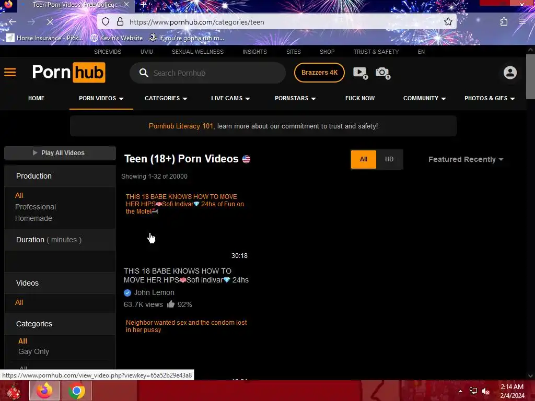535x401 pixels.
Task: Open the Firefox application menu
Action: (522, 22)
